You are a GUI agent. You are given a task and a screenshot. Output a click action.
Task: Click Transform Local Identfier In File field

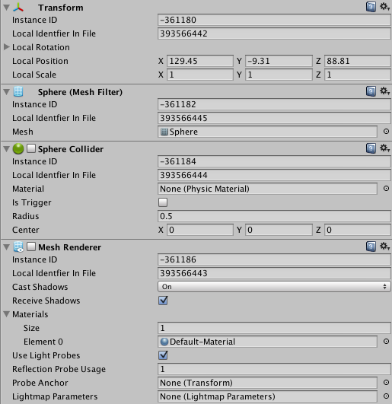pyautogui.click(x=274, y=33)
